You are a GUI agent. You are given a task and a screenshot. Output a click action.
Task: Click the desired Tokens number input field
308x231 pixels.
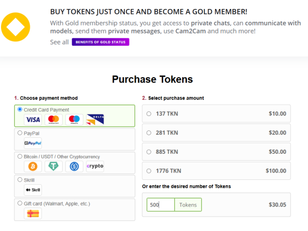160,205
